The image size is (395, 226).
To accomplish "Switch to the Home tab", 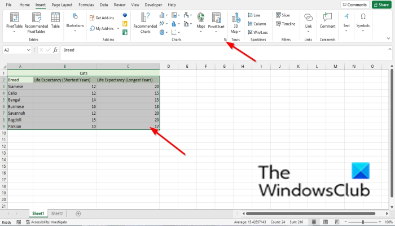I will pyautogui.click(x=24, y=5).
